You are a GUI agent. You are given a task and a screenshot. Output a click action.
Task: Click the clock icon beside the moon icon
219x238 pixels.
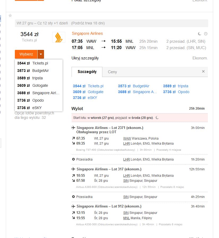(206, 34)
